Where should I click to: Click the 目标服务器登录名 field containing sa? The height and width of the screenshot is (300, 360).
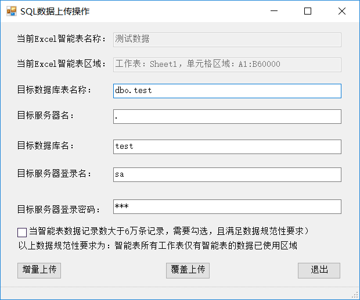point(227,175)
